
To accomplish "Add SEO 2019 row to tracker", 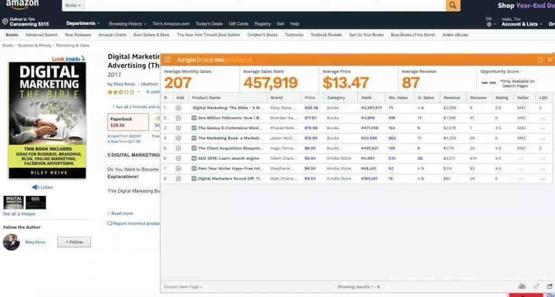I will pyautogui.click(x=178, y=158).
